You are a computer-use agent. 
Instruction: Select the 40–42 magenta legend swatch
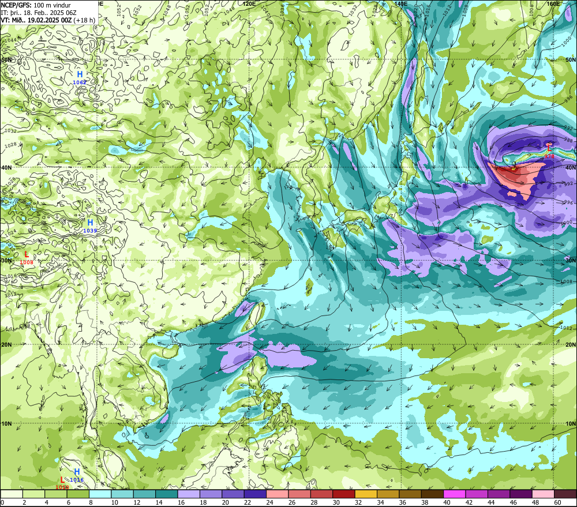click(455, 494)
